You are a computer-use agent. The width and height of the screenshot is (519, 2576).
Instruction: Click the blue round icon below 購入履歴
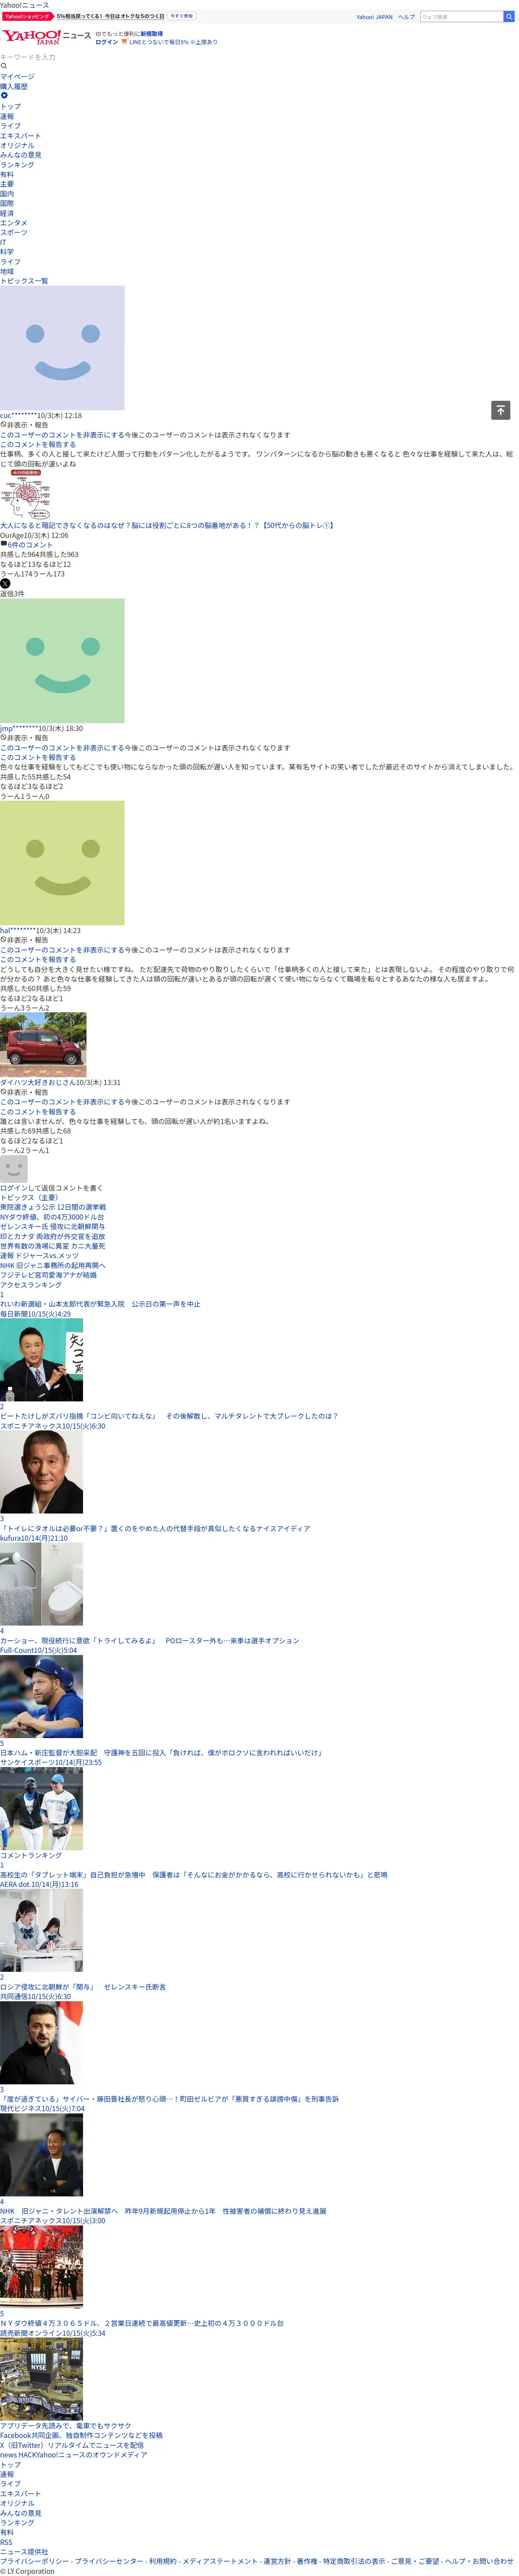point(4,96)
